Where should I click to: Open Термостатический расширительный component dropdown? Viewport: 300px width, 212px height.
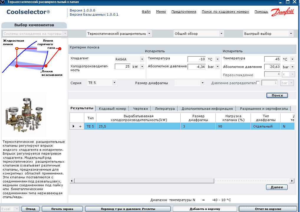pos(119,34)
